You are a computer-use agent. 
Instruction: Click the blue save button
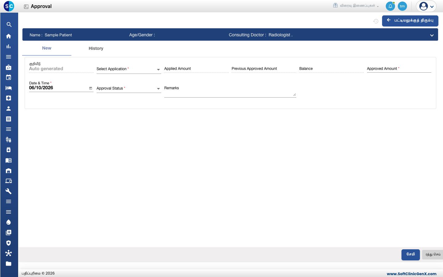click(x=411, y=255)
